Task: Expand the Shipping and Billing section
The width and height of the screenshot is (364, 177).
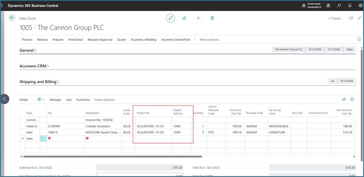Action: coord(39,82)
